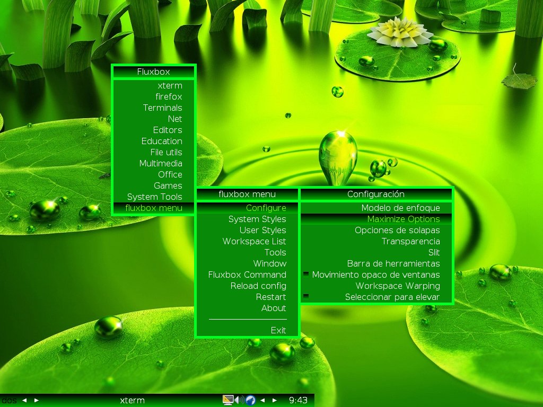The width and height of the screenshot is (543, 407).
Task: Expand the Multimedia submenu
Action: 153,163
